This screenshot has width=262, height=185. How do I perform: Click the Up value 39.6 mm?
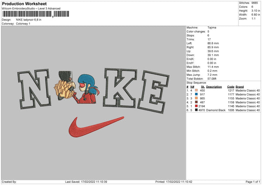[x=213, y=51]
